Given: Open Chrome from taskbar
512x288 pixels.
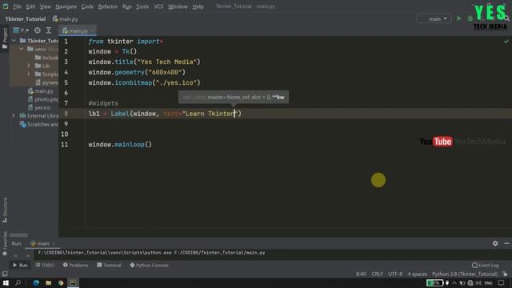Looking at the screenshot, I should [61, 282].
